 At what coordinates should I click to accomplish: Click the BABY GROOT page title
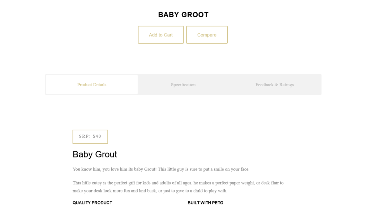tap(183, 14)
